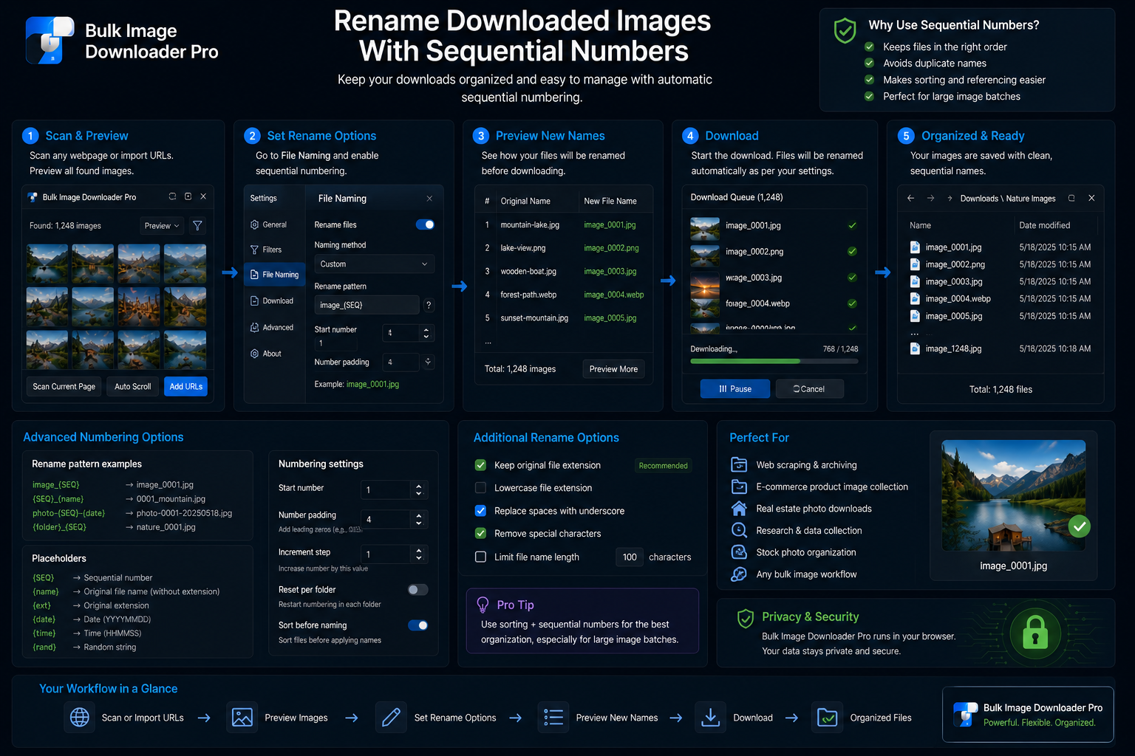Viewport: 1135px width, 756px height.
Task: Click the Pause download button
Action: [x=735, y=389]
